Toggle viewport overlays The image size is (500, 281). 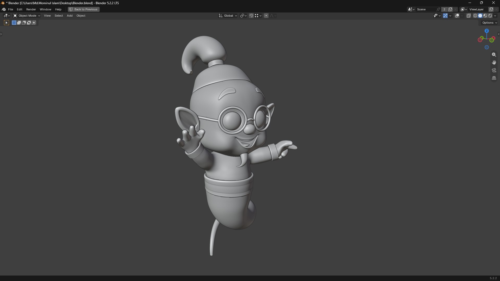[457, 16]
